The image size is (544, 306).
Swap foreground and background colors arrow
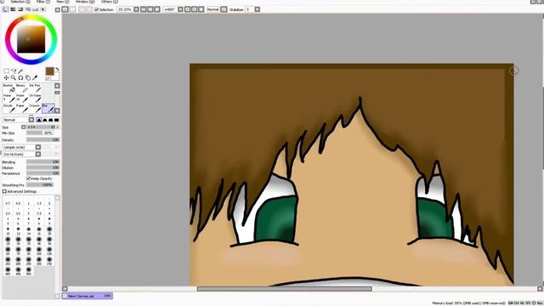(57, 70)
